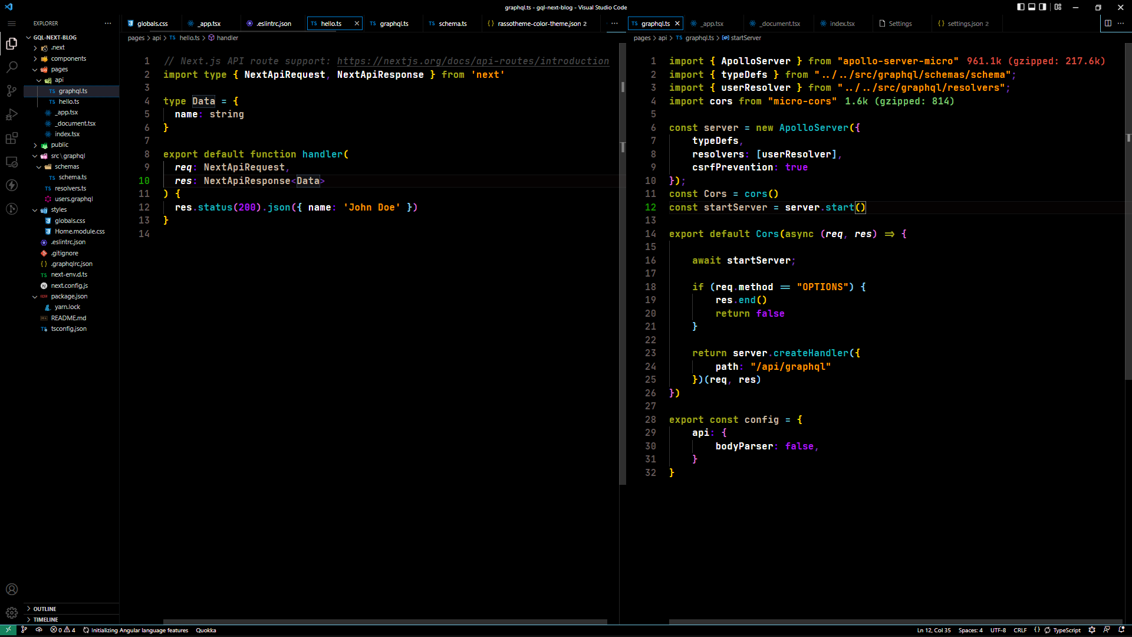Click the left editor horizontal scrollbar
The height and width of the screenshot is (637, 1132).
pos(384,622)
